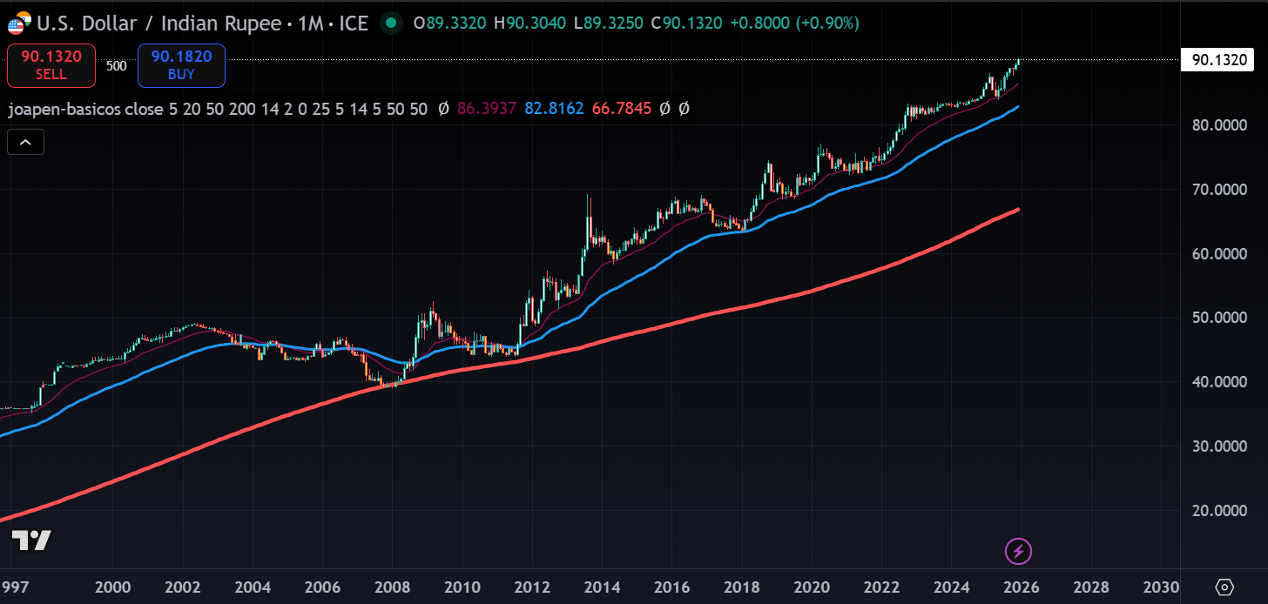Image resolution: width=1268 pixels, height=604 pixels.
Task: Click the 1M interval label in title
Action: coord(310,23)
